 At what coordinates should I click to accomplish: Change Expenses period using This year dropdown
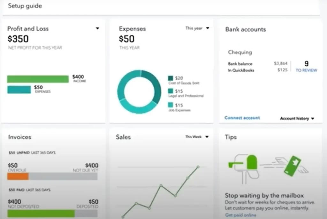click(197, 28)
